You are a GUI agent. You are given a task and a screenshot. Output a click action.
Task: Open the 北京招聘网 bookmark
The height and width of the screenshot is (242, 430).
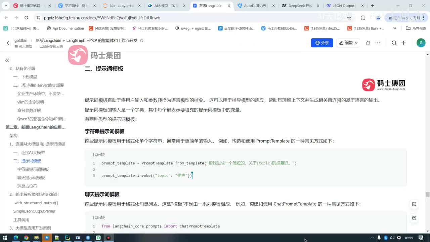point(21,28)
